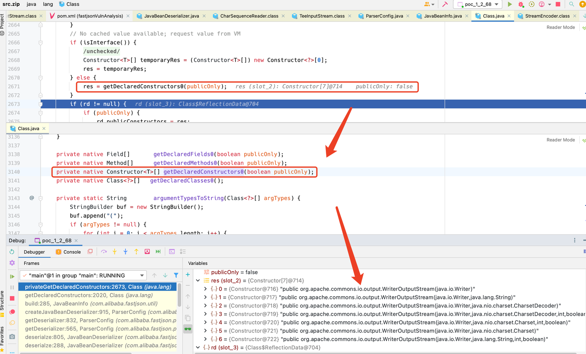Image resolution: width=586 pixels, height=354 pixels.
Task: Click the Profiler gauge icon
Action: pyautogui.click(x=542, y=4)
